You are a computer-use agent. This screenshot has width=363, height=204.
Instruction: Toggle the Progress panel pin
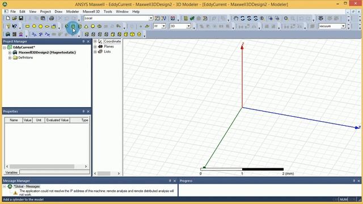pos(354,181)
